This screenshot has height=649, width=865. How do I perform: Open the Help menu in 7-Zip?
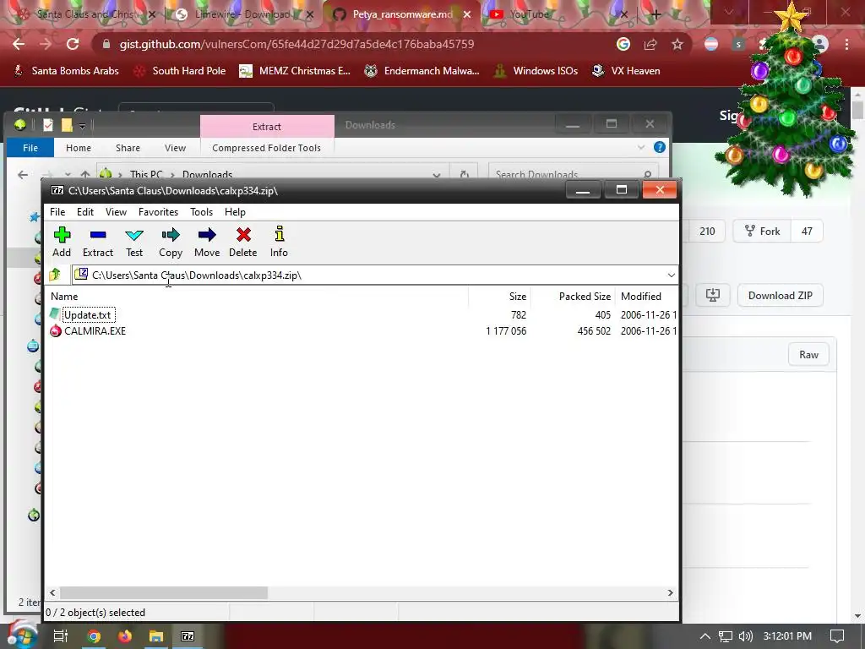235,212
